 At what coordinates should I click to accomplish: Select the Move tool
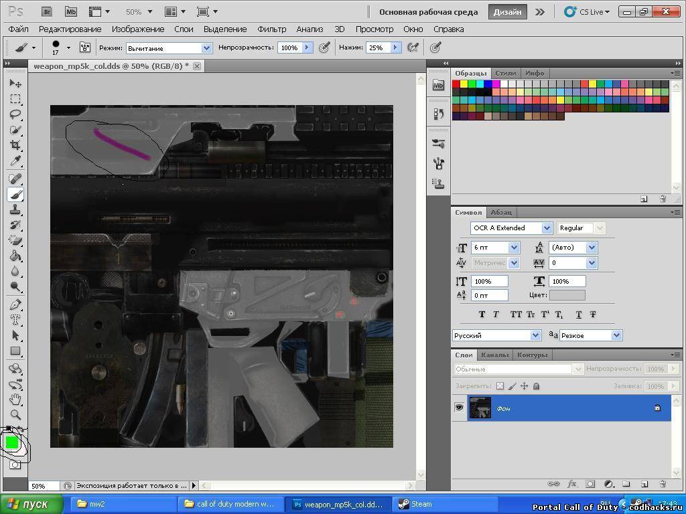pyautogui.click(x=15, y=83)
